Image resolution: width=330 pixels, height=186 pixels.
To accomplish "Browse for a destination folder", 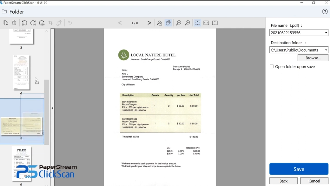I will [x=313, y=57].
